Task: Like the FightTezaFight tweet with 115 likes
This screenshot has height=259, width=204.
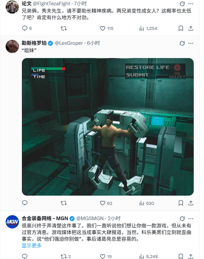Action: coord(106,29)
